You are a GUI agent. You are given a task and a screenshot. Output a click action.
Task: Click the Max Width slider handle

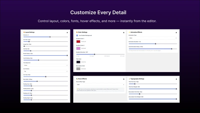click(37, 81)
